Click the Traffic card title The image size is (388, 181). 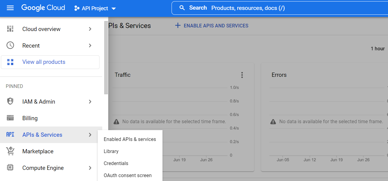click(x=123, y=75)
